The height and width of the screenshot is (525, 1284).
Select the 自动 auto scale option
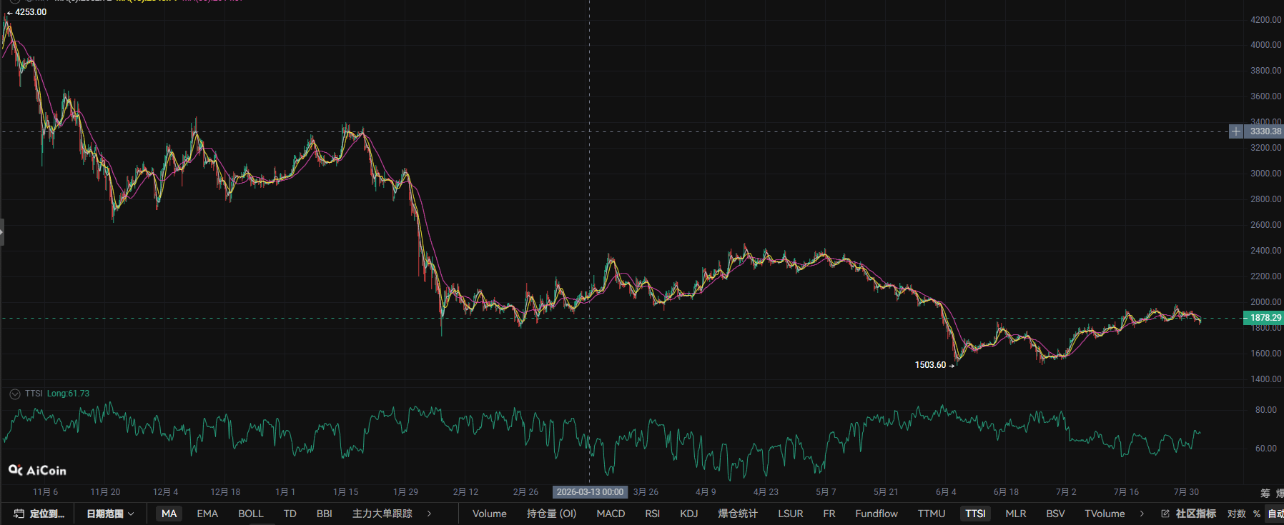[x=1275, y=514]
